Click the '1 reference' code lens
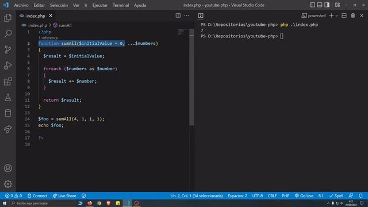The image size is (368, 207). [48, 38]
